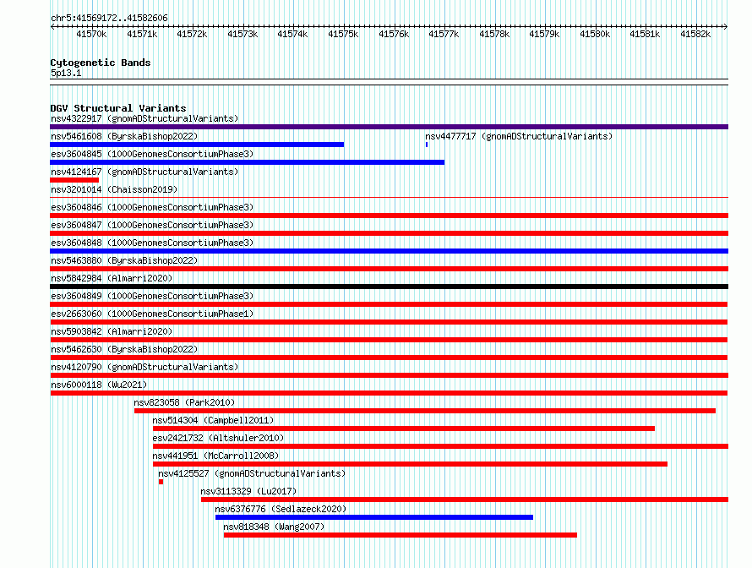The image size is (752, 568).
Task: Click the small red nsv4125527 marker
Action: coord(161,482)
